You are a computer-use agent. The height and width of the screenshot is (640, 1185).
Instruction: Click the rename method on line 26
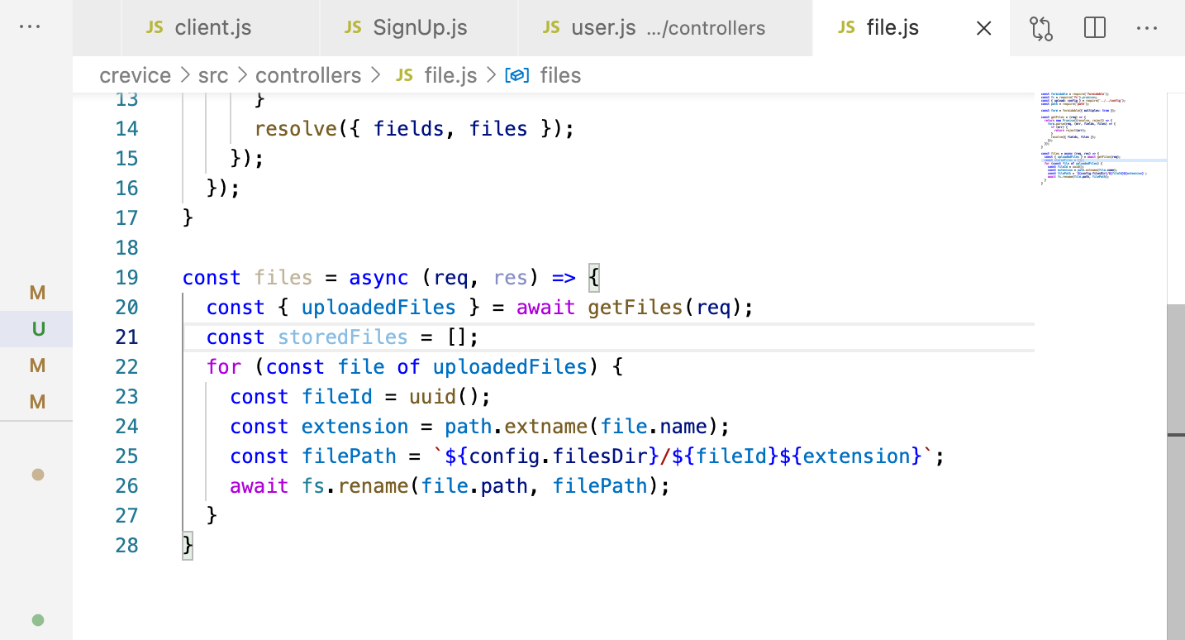click(374, 486)
